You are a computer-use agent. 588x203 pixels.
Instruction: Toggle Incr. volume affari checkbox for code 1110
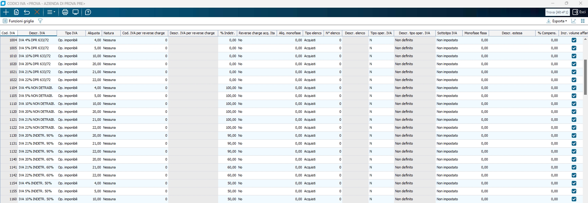tap(574, 104)
